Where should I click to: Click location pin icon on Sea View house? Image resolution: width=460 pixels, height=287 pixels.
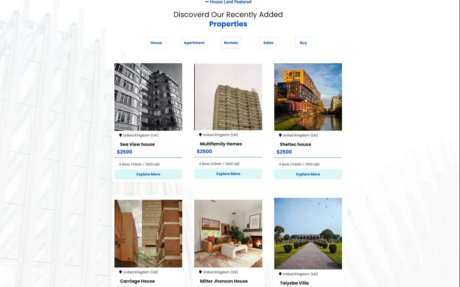[x=120, y=135]
